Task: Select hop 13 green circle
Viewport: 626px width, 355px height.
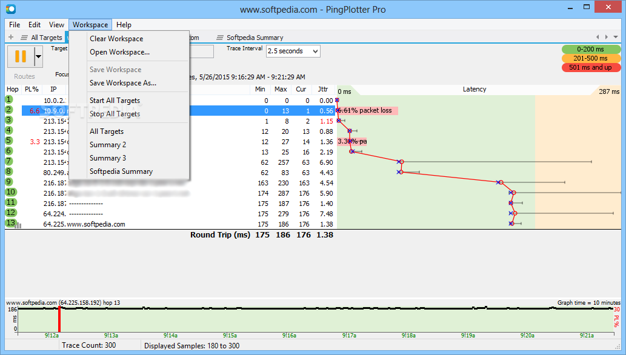Action: click(11, 223)
